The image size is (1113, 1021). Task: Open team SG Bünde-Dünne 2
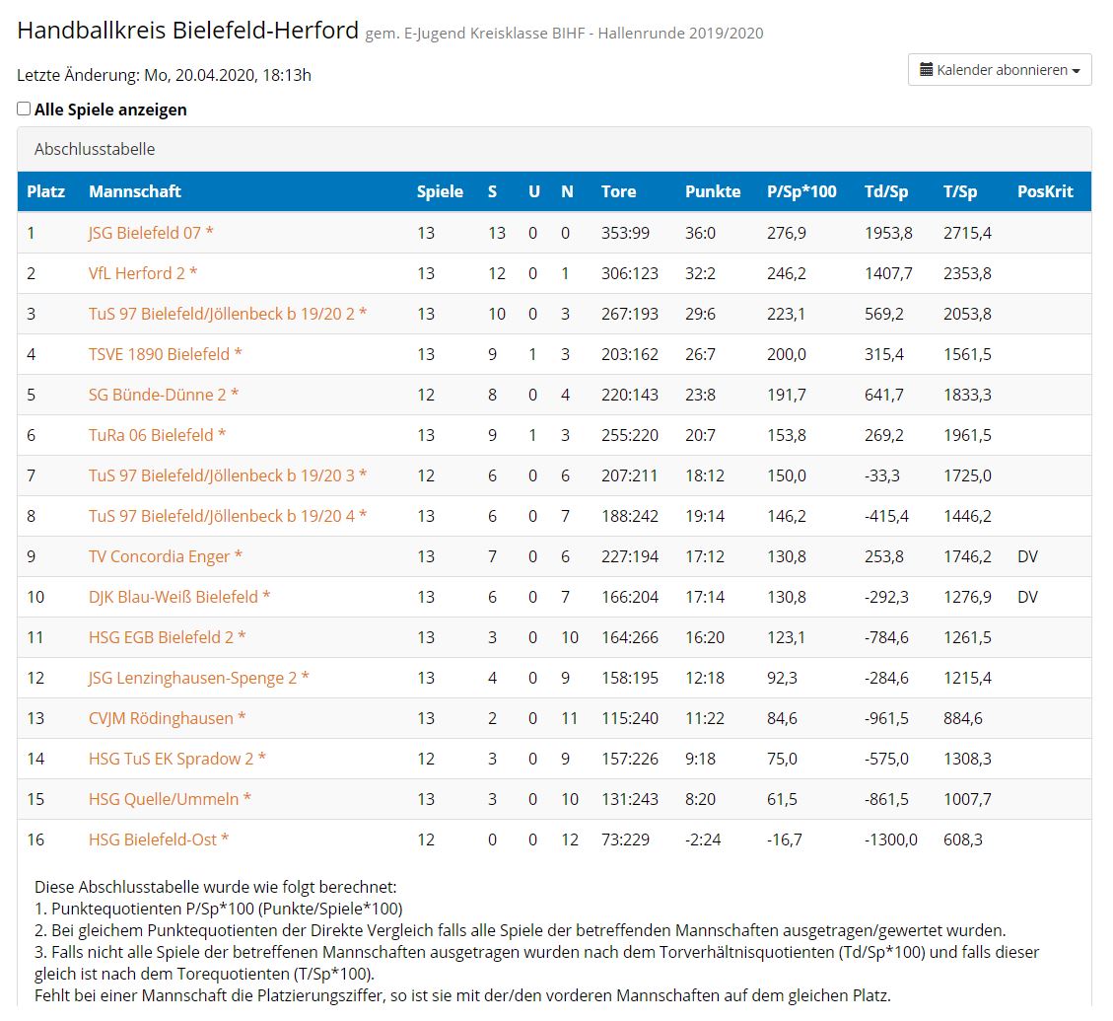click(164, 395)
